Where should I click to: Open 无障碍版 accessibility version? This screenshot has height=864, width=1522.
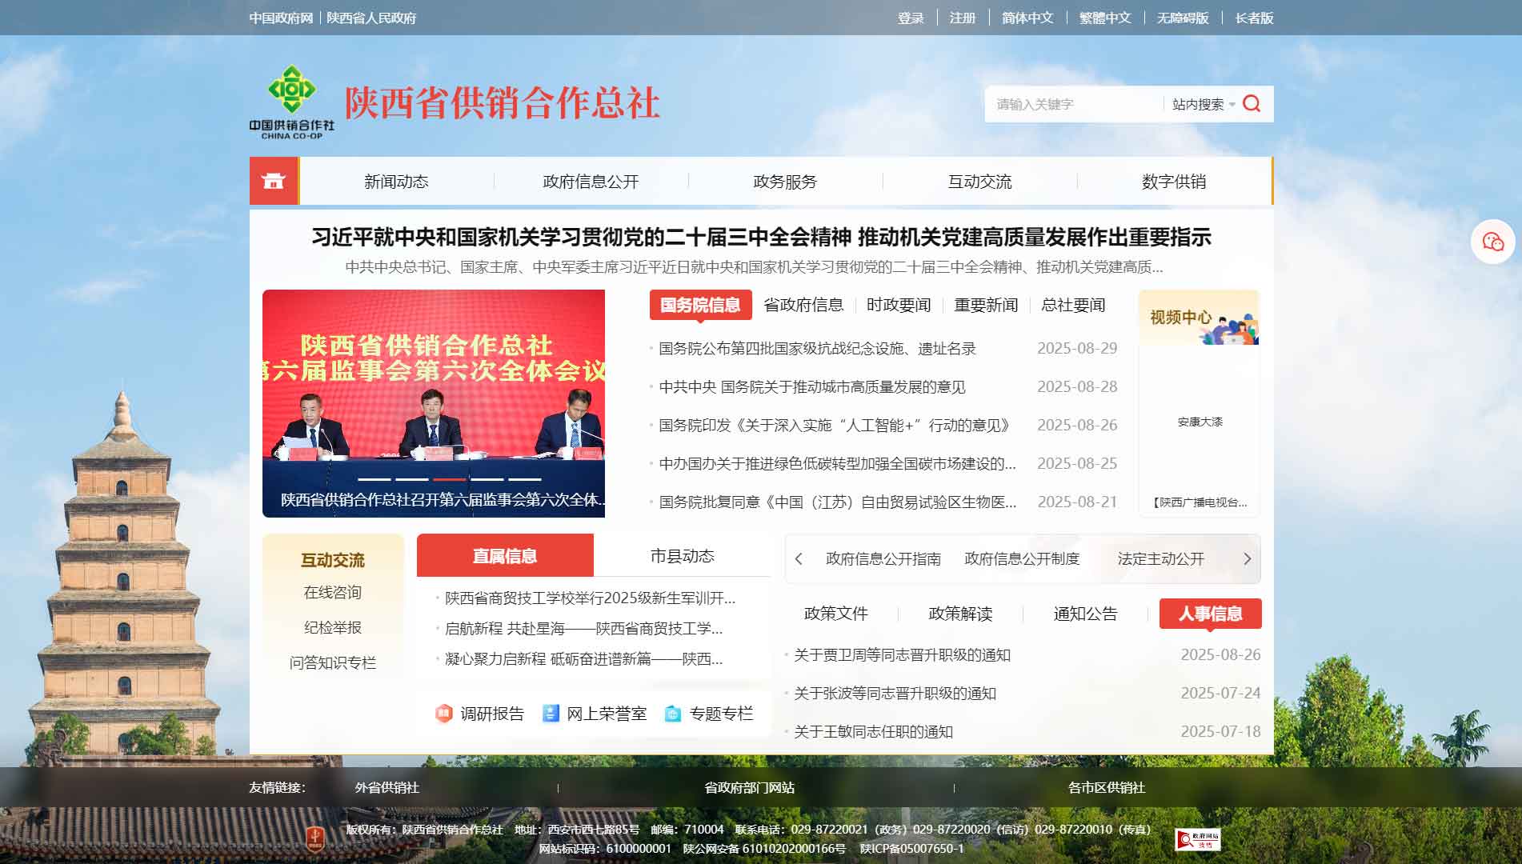tap(1183, 18)
